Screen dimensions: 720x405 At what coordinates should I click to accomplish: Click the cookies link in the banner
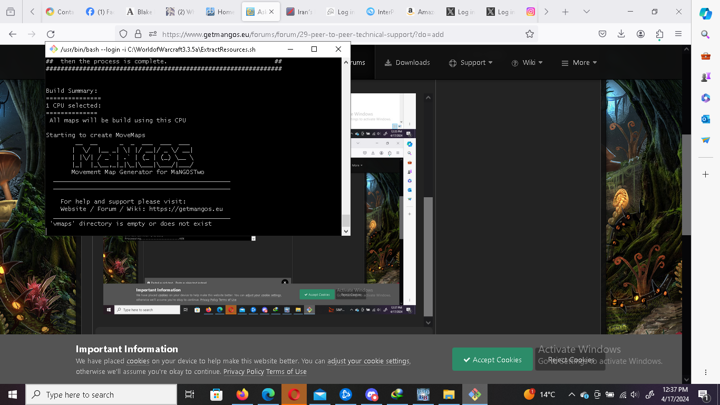tap(138, 361)
